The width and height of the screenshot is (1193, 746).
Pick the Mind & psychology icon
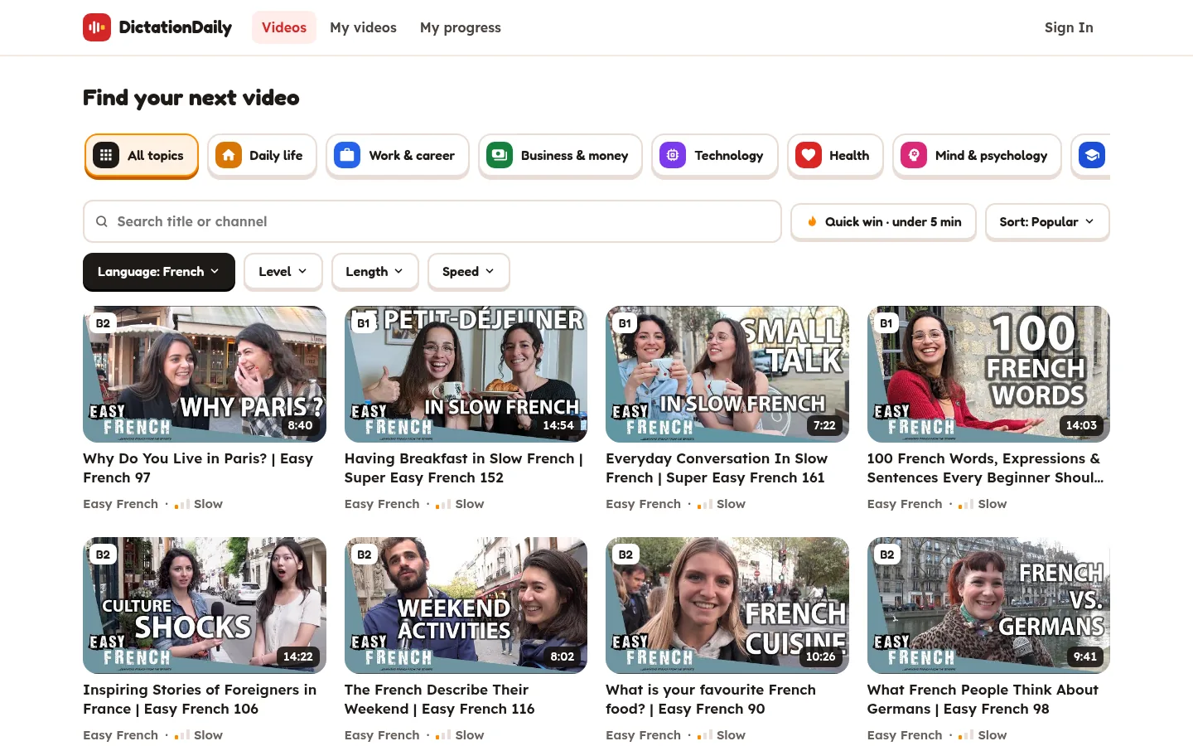(x=914, y=155)
